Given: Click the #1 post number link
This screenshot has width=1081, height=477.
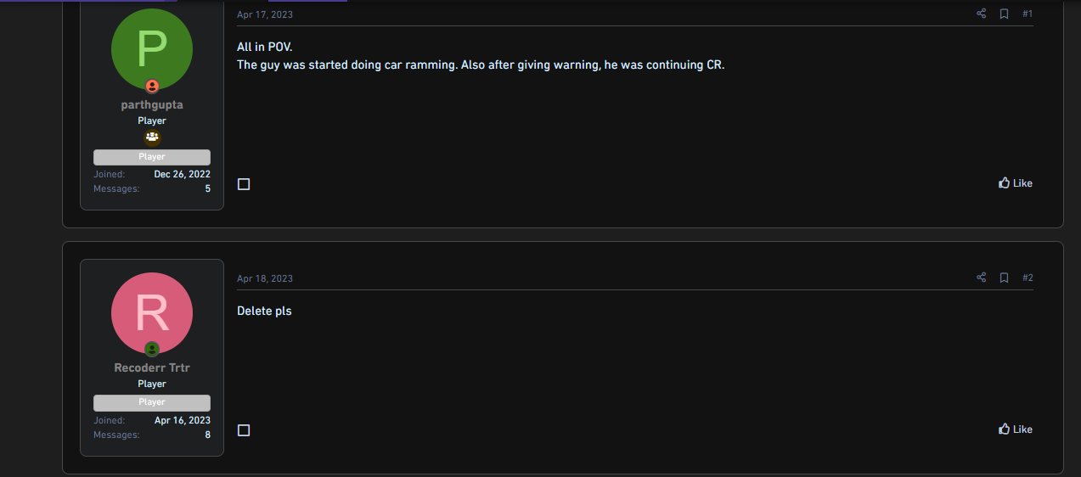Looking at the screenshot, I should coord(1028,14).
